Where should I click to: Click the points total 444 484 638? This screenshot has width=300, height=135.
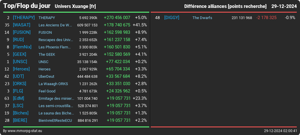87,77
